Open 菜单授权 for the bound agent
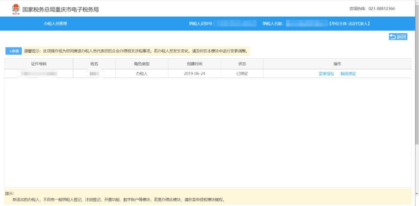 (326, 74)
